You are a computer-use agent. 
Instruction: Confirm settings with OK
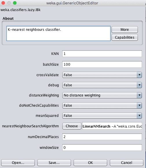click(x=90, y=163)
